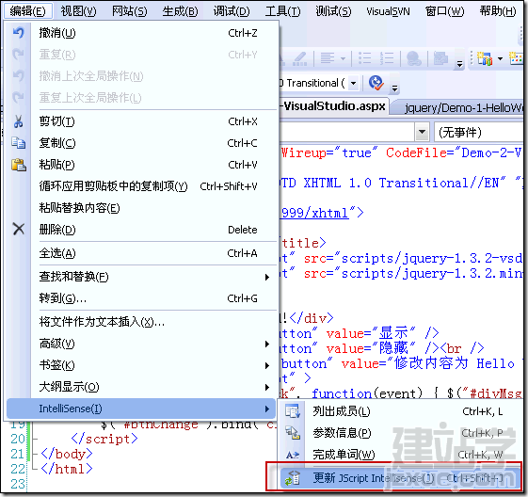Click the align text toolbar icon
Screen dimensions: 528x497
tap(328, 58)
